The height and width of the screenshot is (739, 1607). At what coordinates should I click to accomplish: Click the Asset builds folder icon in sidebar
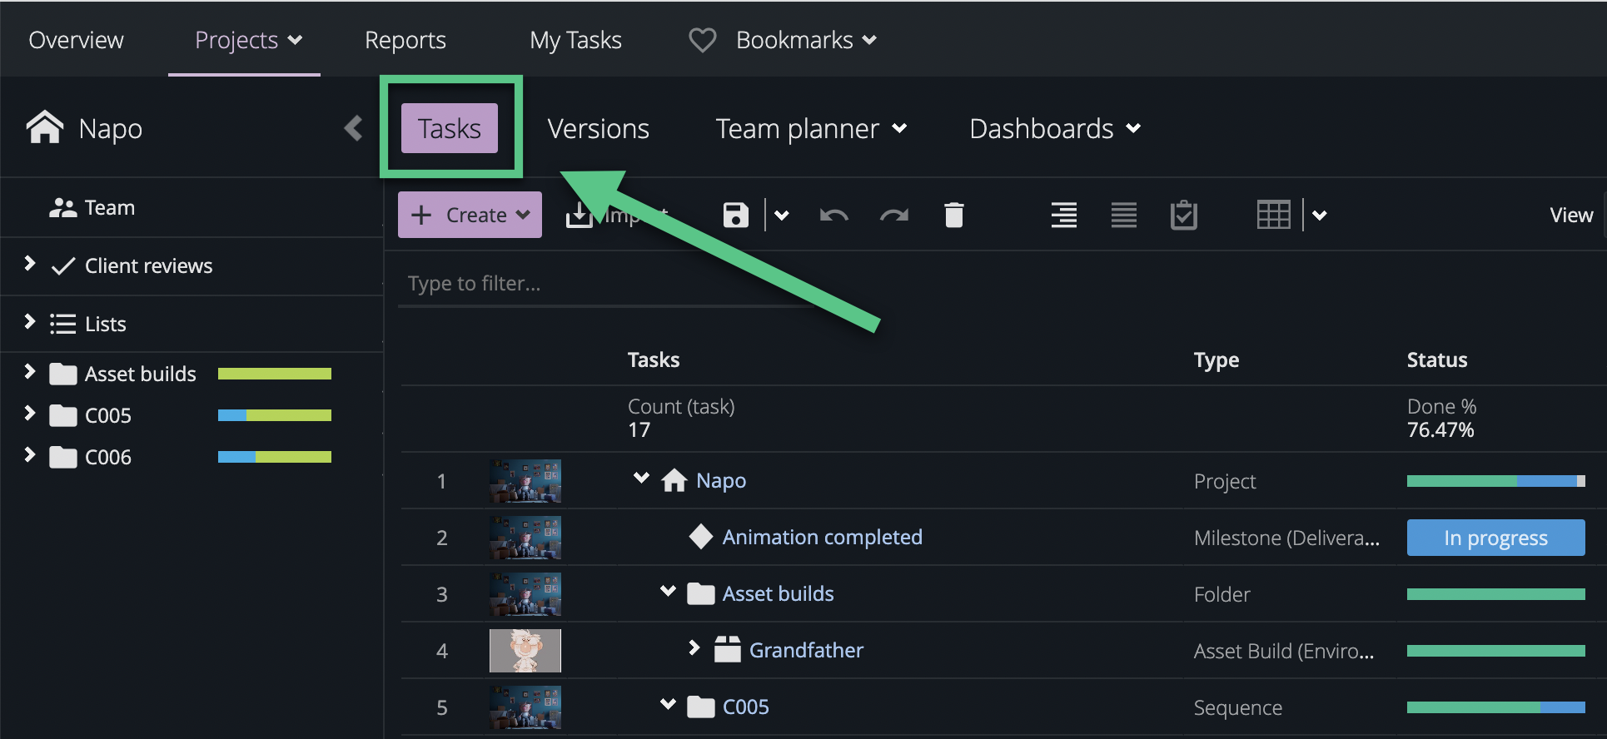click(x=63, y=374)
